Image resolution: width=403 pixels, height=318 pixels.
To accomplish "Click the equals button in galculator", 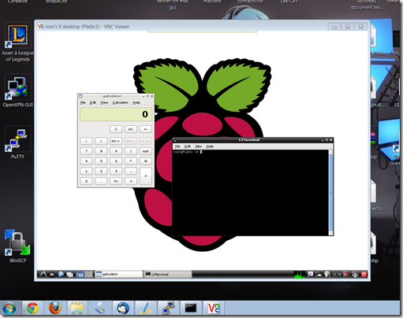I will (x=145, y=176).
